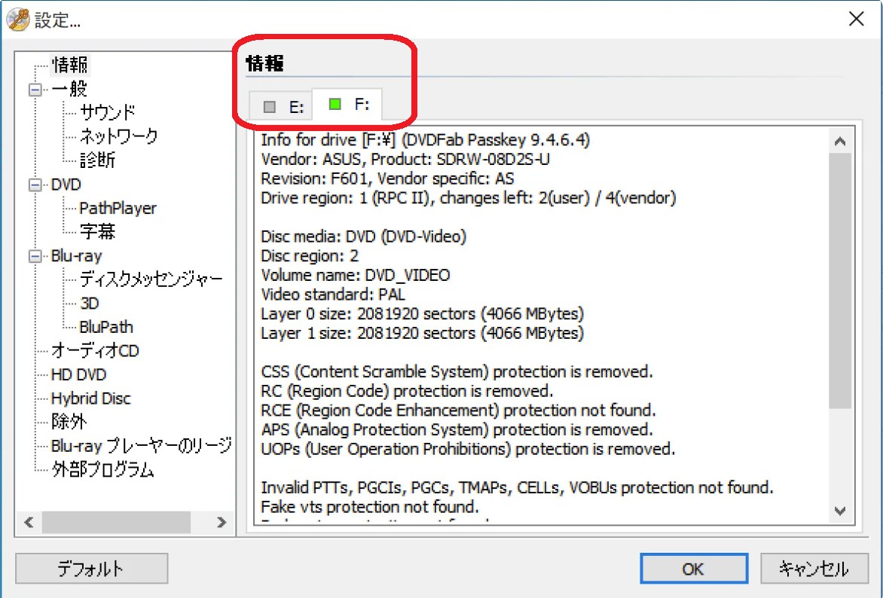Click the 'Vendor: ASUS' product line
The width and height of the screenshot is (883, 598).
(x=405, y=160)
